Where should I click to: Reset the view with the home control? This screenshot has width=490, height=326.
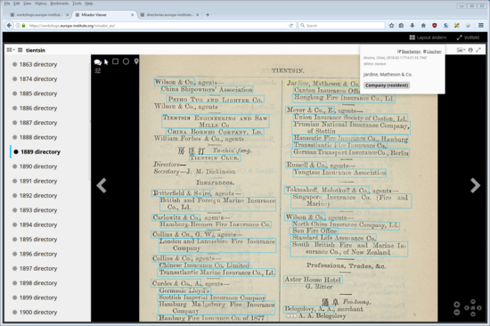(x=473, y=308)
